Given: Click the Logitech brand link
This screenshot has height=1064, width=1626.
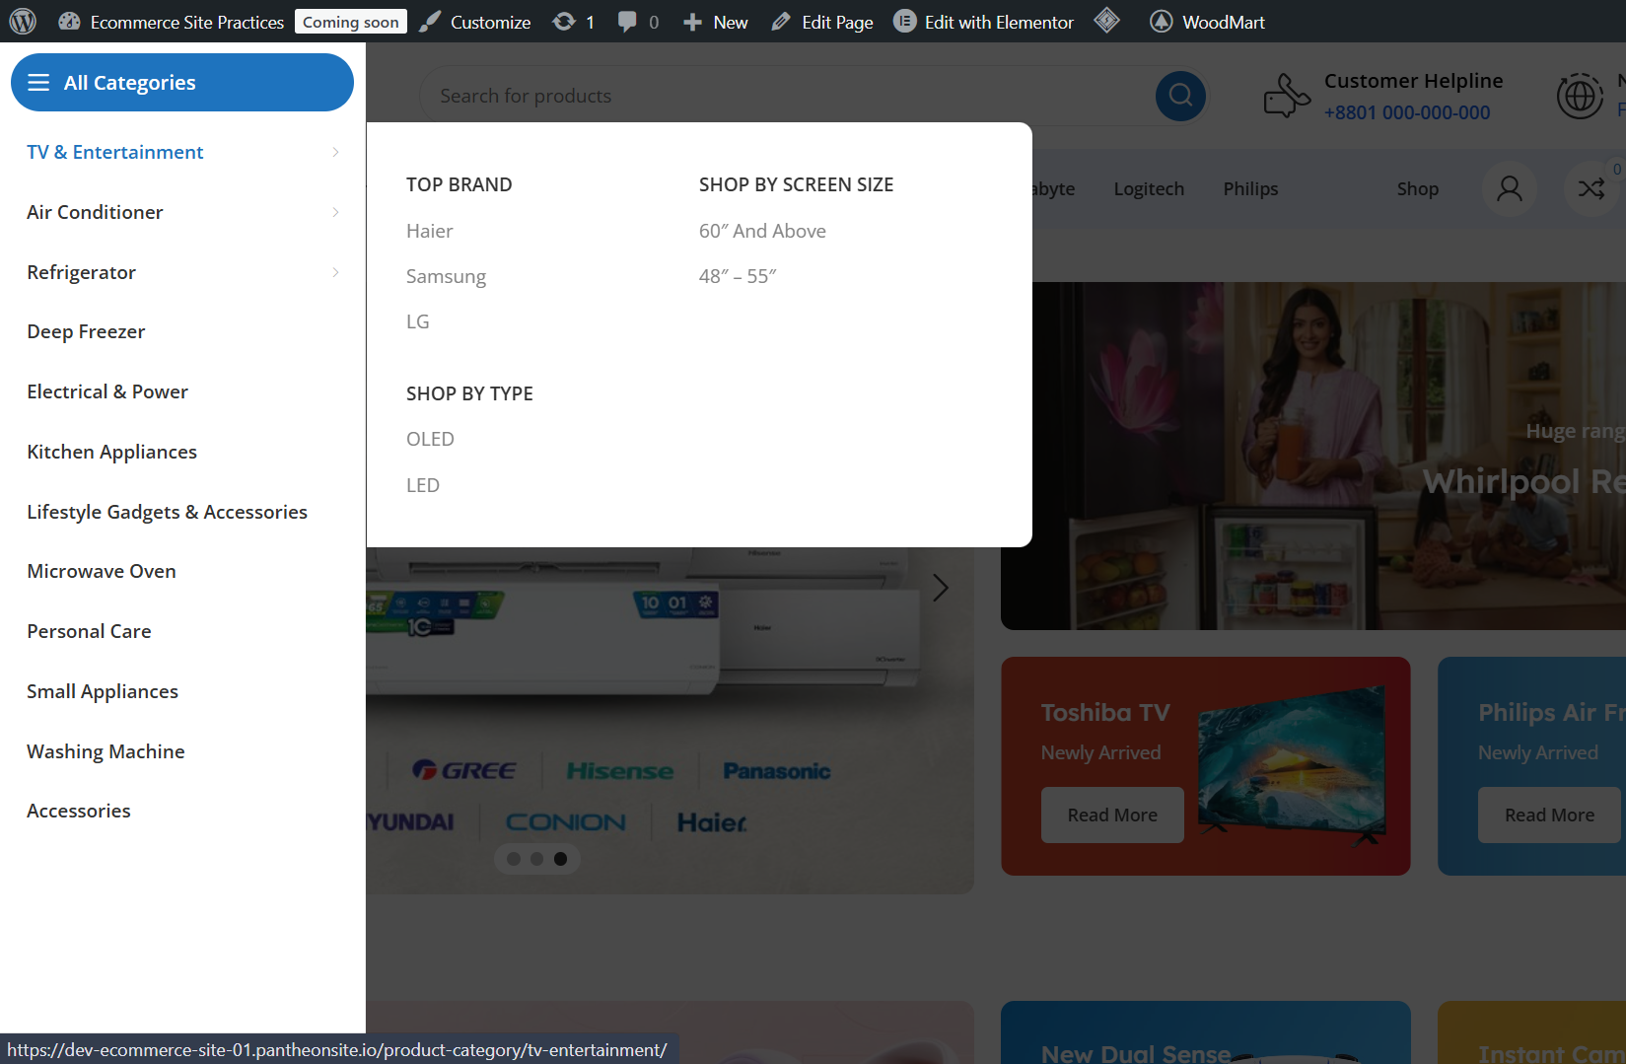Looking at the screenshot, I should tap(1149, 188).
